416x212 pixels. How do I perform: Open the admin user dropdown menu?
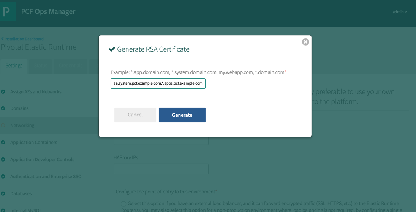[x=400, y=12]
